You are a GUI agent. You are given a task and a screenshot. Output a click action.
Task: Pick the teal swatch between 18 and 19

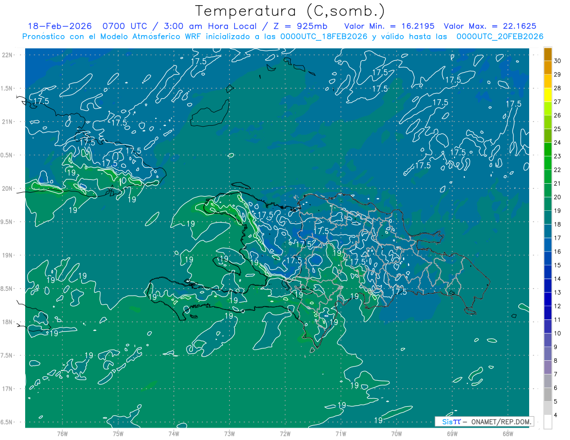pyautogui.click(x=548, y=218)
